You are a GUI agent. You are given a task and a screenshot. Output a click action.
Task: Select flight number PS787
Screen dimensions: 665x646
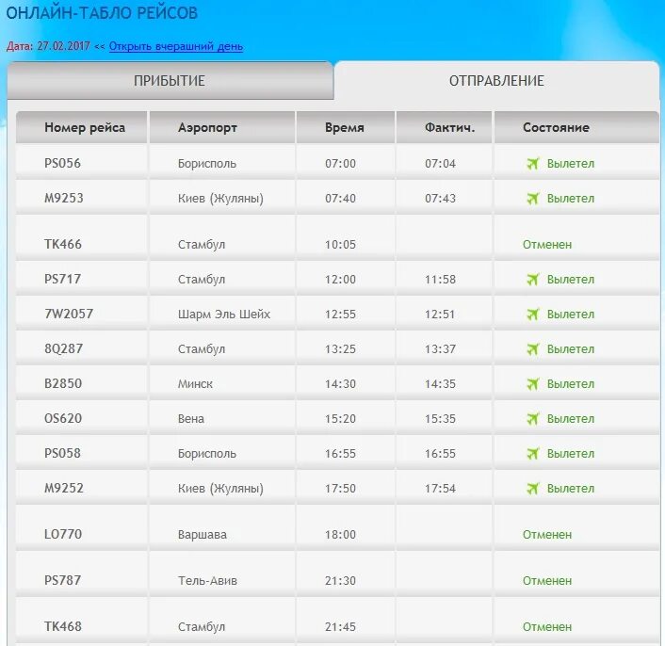(x=62, y=580)
